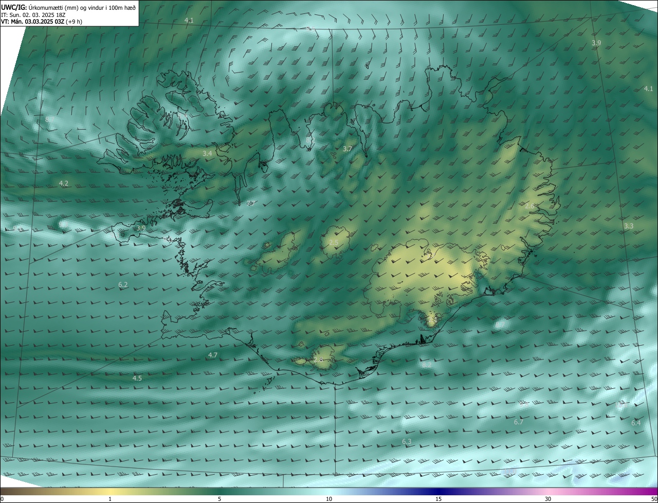658x503 pixels.
Task: Click the 2.6 value label on the map
Action: (x=530, y=206)
